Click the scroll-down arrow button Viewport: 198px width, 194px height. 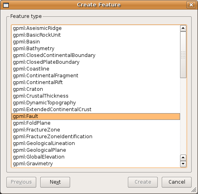click(x=183, y=164)
